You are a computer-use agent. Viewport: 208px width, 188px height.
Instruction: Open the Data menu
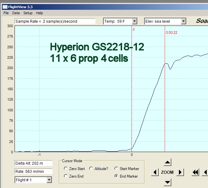pyautogui.click(x=16, y=13)
